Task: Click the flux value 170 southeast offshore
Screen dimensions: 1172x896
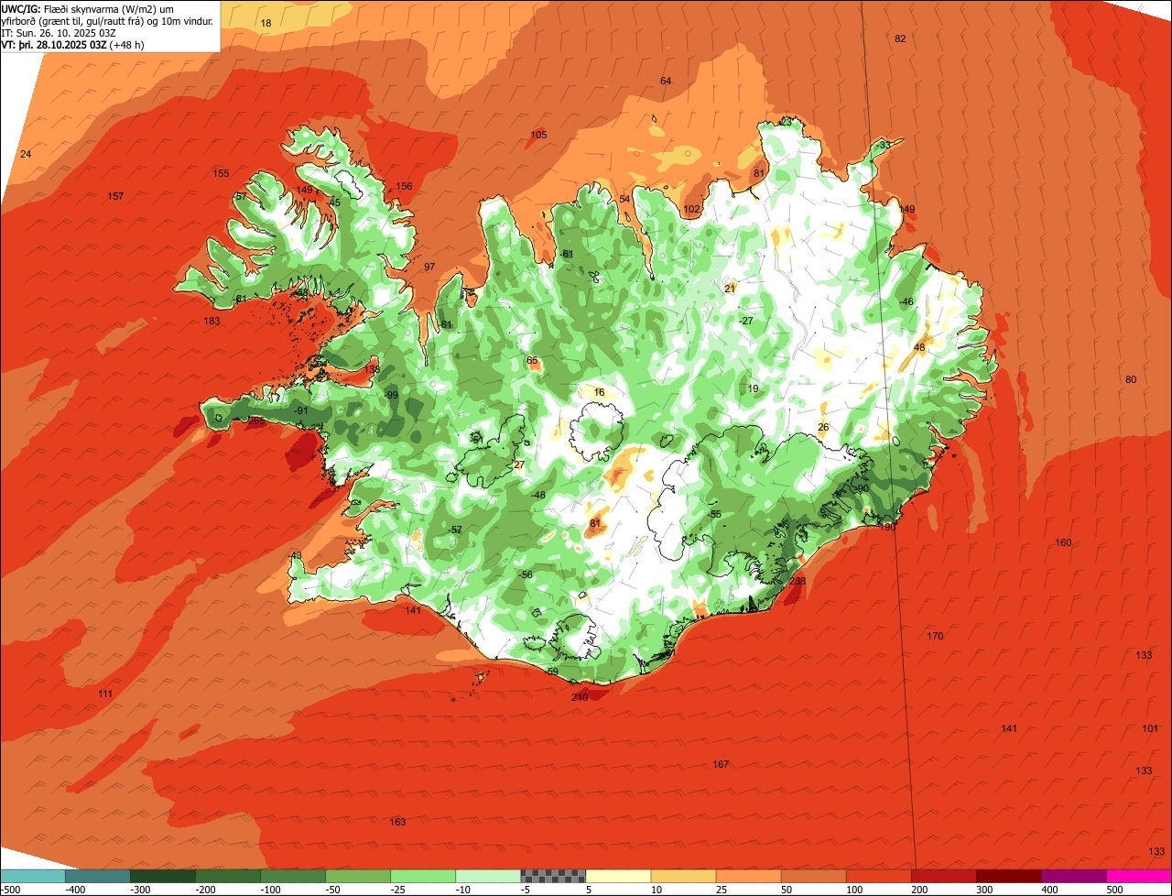Action: [x=935, y=637]
